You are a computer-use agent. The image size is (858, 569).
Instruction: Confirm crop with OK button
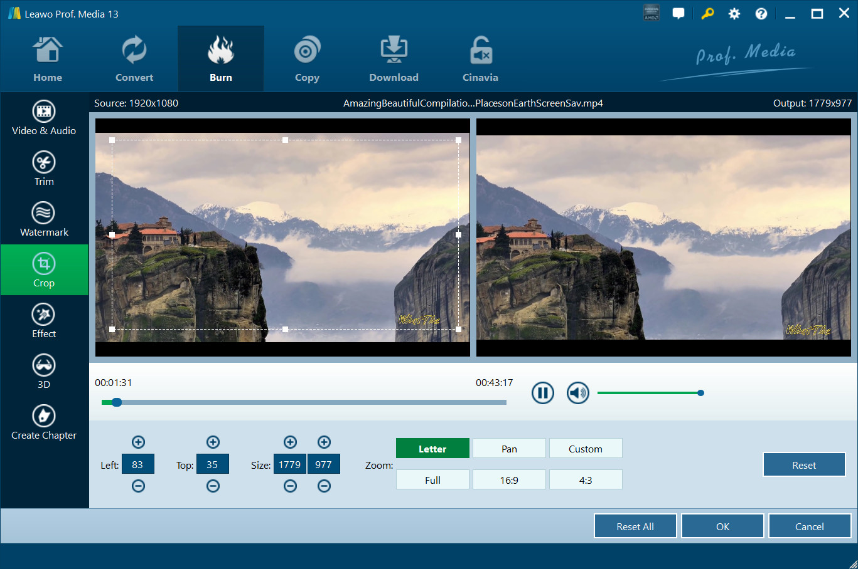tap(722, 526)
